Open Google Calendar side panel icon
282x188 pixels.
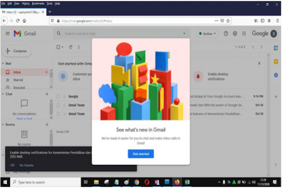[276, 48]
